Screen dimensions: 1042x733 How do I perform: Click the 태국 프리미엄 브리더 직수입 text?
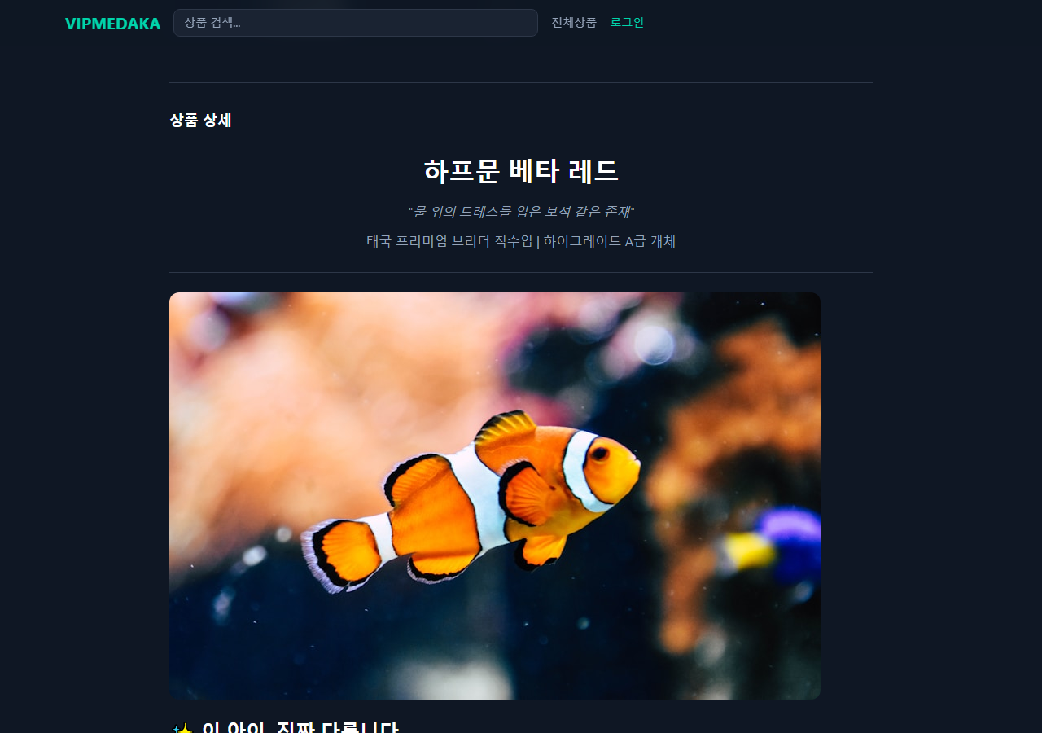click(449, 241)
